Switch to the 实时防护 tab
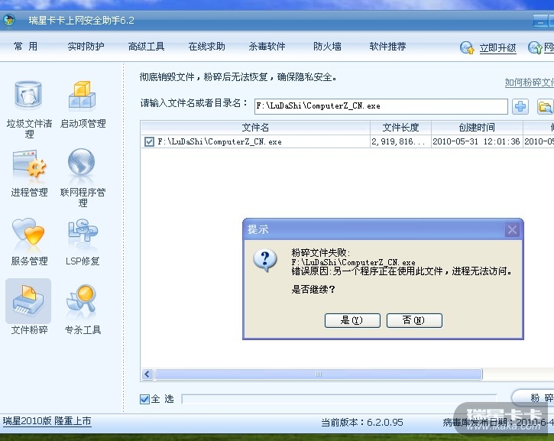The image size is (554, 441). [x=86, y=47]
